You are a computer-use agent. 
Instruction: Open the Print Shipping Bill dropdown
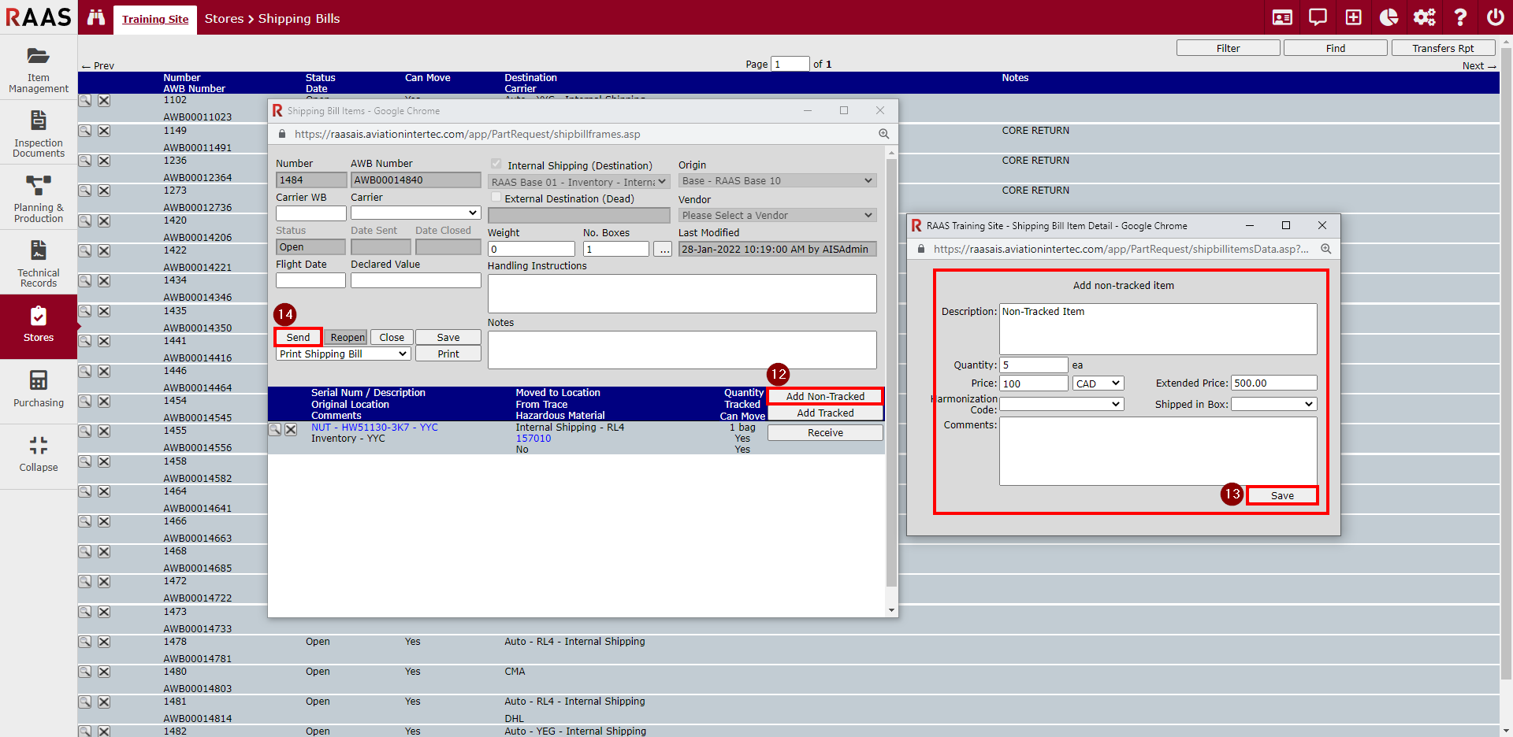[x=343, y=354]
